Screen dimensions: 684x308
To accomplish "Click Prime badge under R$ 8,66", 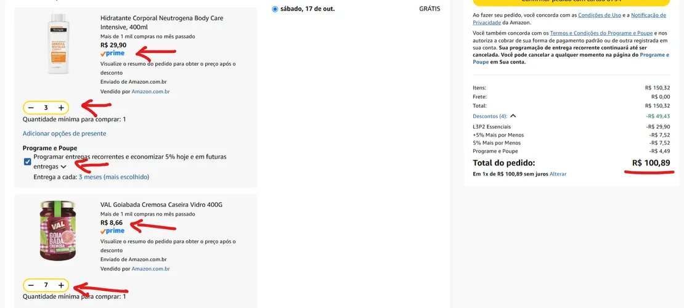I will tap(113, 231).
